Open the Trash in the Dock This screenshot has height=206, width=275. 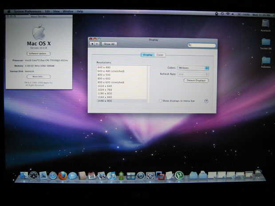(258, 173)
